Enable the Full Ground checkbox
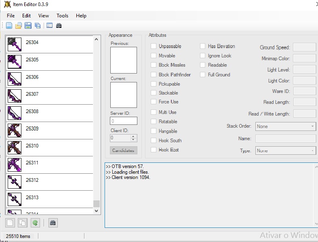This screenshot has width=318, height=242. pyautogui.click(x=202, y=74)
